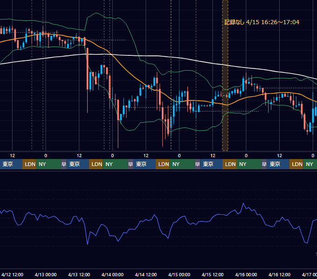Click the 4/16 00:00 date label
Image resolution: width=317 pixels, height=279 pixels.
pyautogui.click(x=246, y=274)
